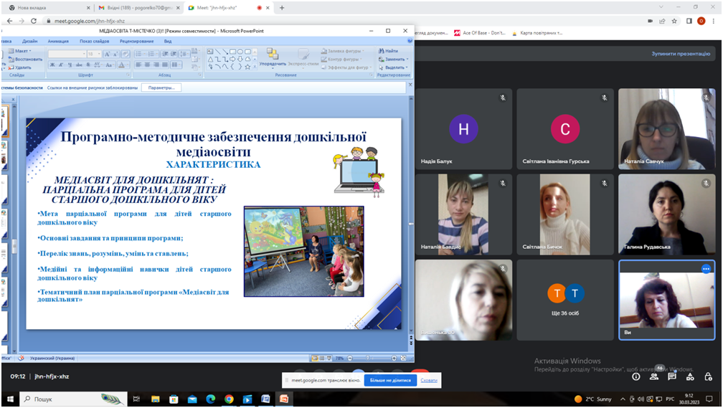Open Ace Of Base bookmark in Chrome
Viewport: 723px width, 408px height.
[480, 33]
